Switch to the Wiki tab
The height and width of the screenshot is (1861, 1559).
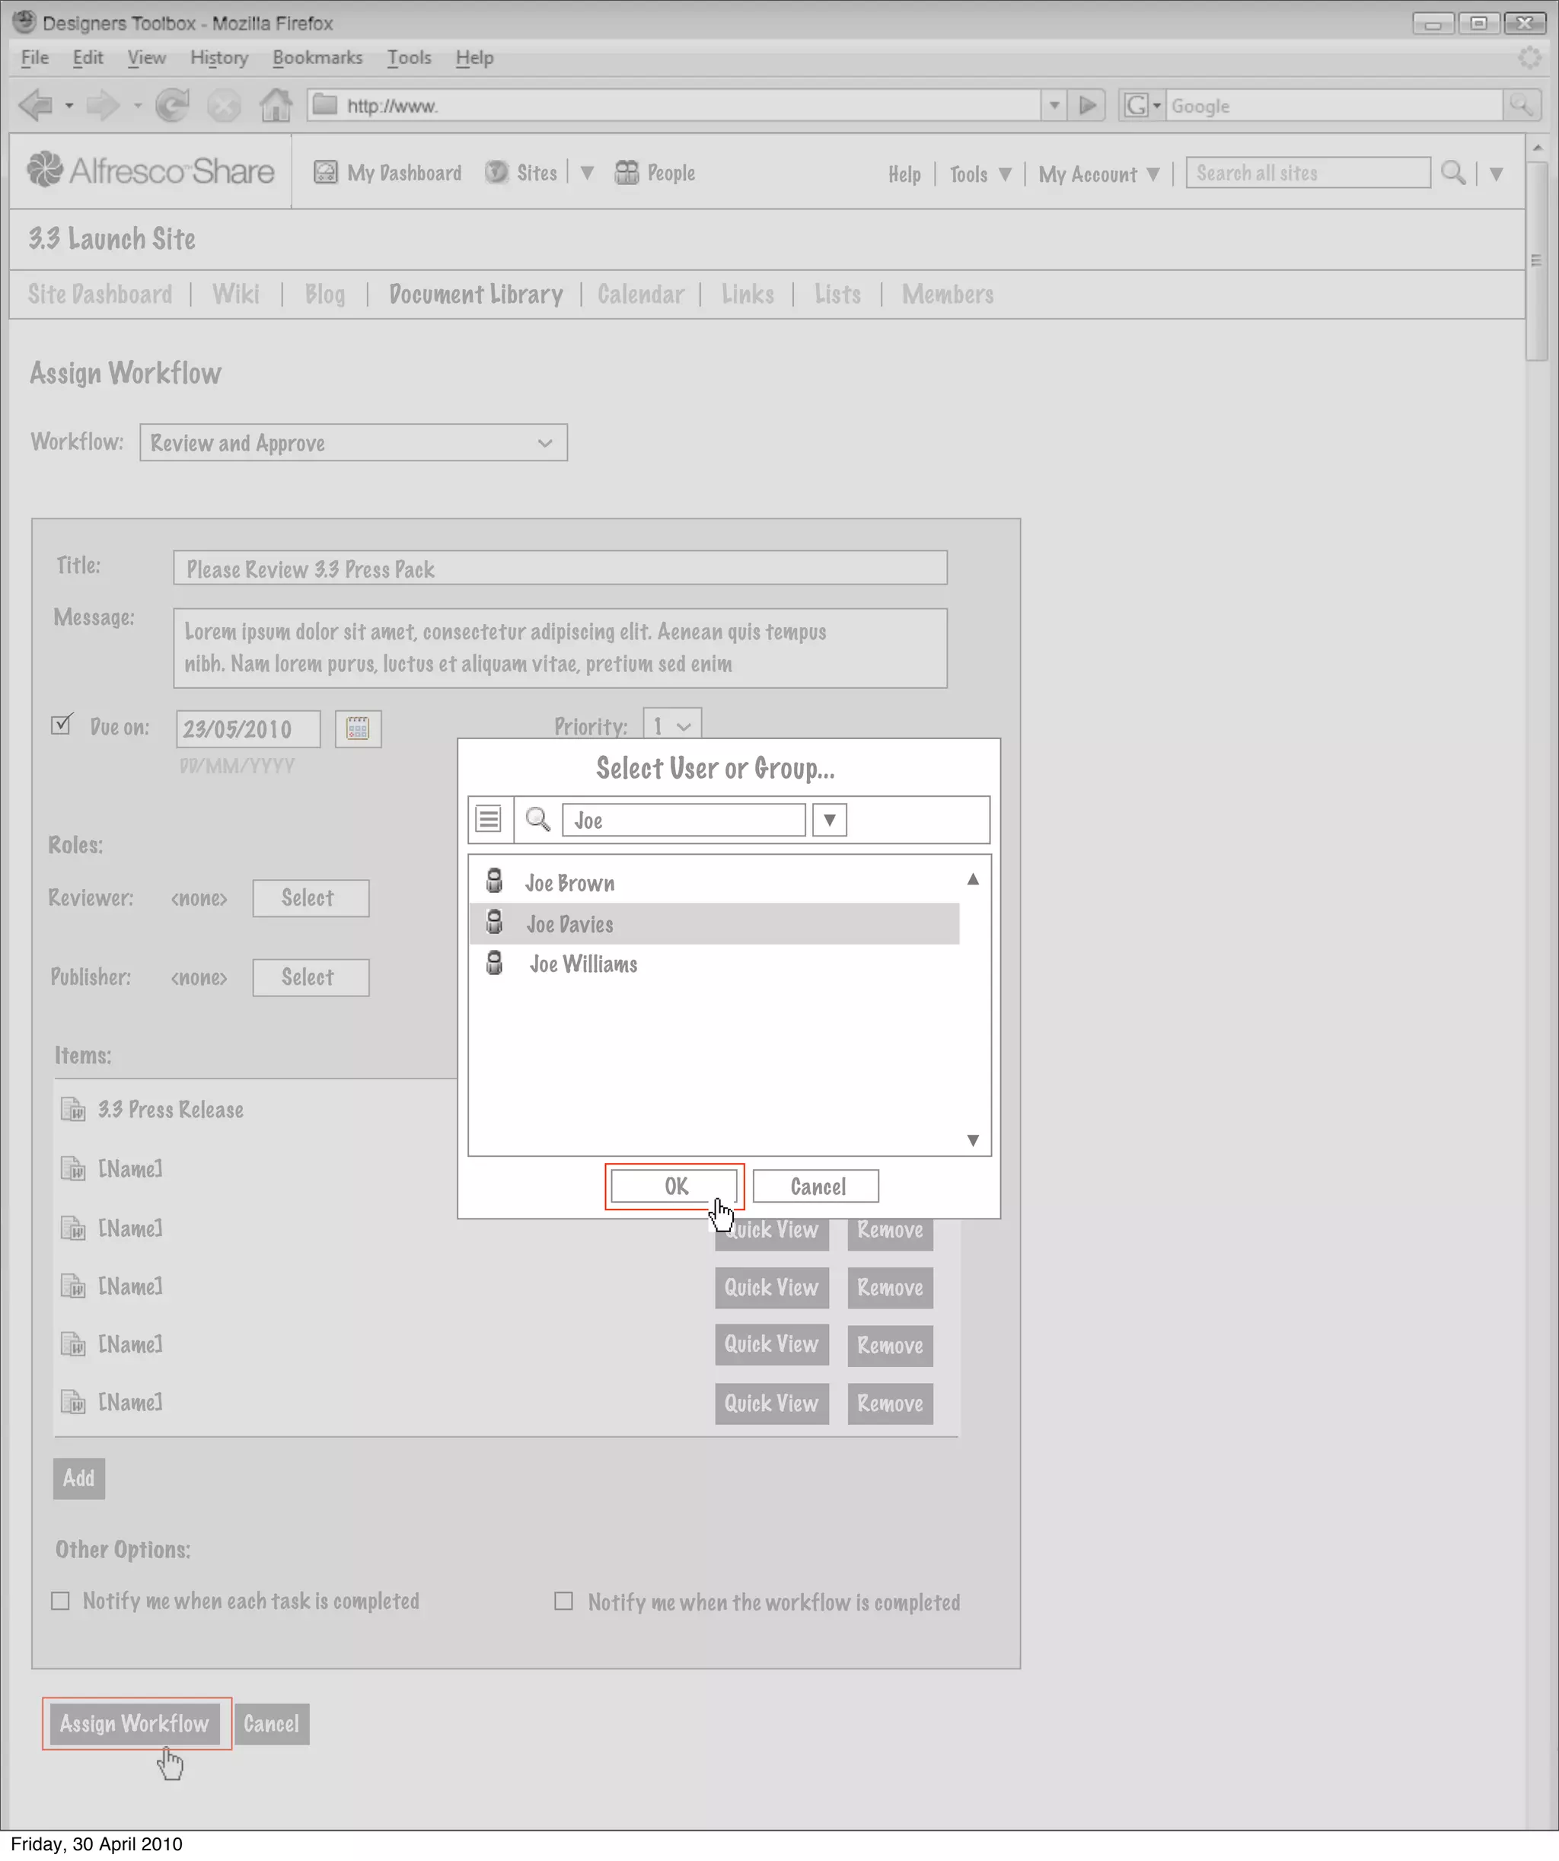click(236, 295)
